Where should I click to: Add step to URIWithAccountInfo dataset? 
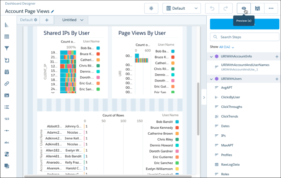277,57
